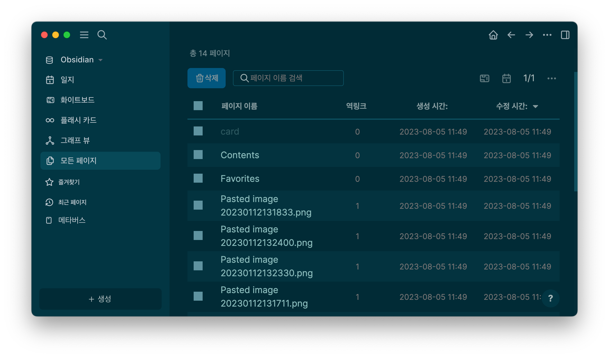
Task: Open the 일지 daily notes section
Action: pos(67,80)
